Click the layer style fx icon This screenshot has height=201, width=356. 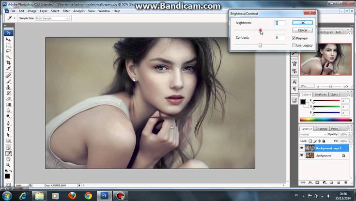(x=310, y=183)
